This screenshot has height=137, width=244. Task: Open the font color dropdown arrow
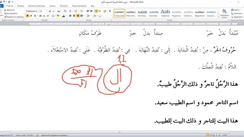click(x=66, y=16)
